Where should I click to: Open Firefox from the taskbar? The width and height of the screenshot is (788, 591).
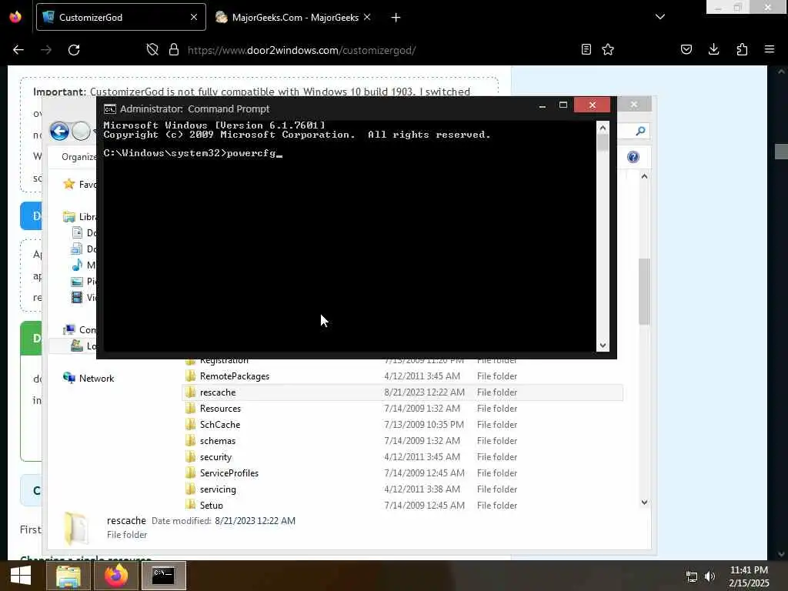(116, 576)
